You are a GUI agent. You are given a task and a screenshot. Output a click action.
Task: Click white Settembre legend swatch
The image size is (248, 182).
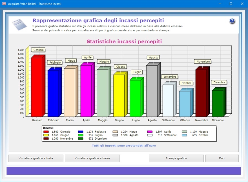pyautogui.click(x=150, y=135)
